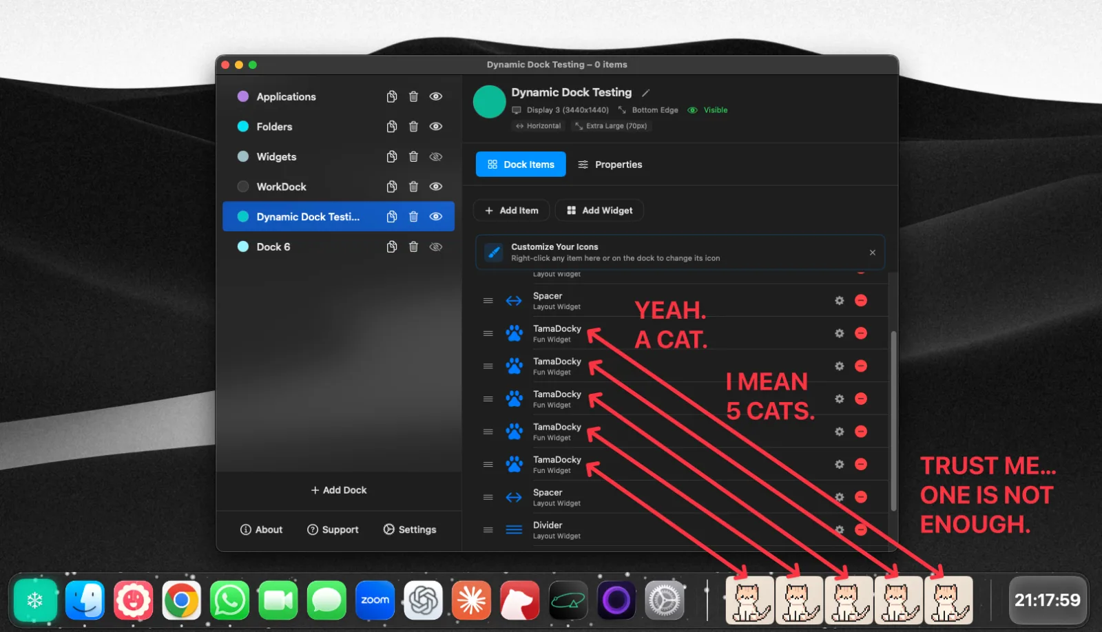Toggle visibility of Folders dock
The width and height of the screenshot is (1102, 632).
(x=436, y=127)
